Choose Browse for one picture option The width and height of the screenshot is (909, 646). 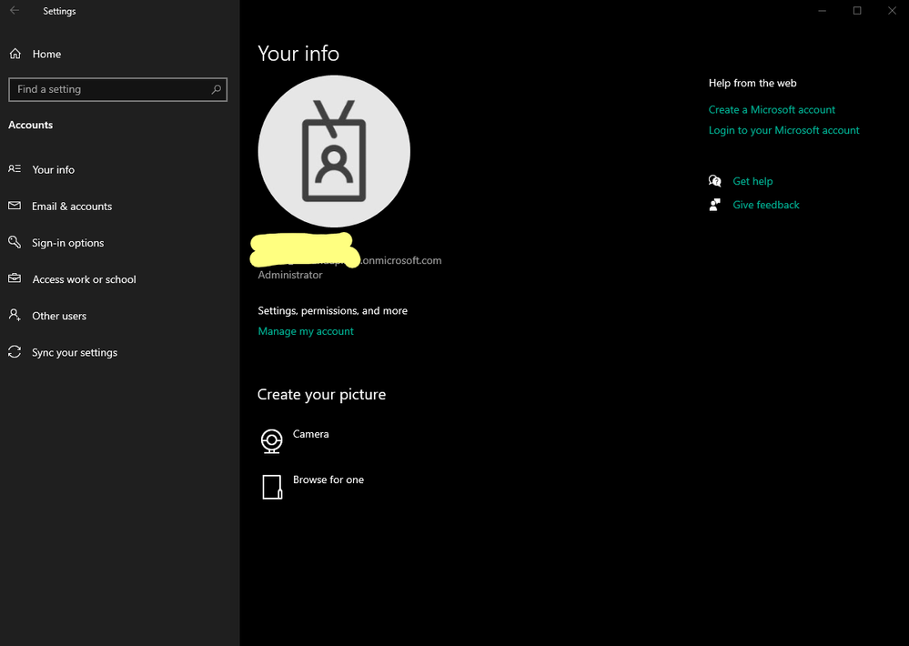click(x=328, y=479)
